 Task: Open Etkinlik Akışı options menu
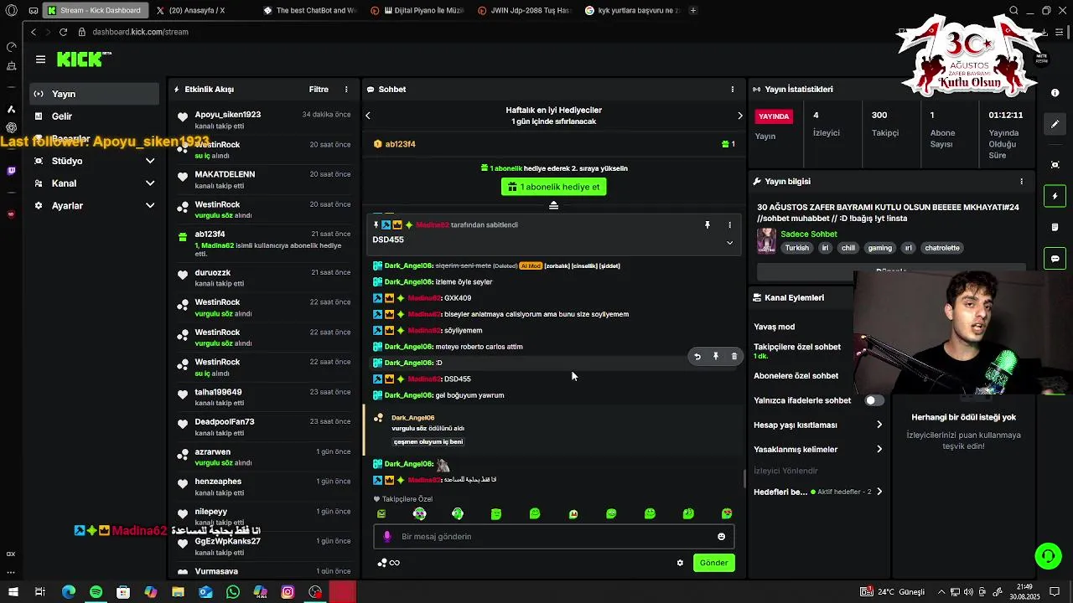tap(346, 90)
